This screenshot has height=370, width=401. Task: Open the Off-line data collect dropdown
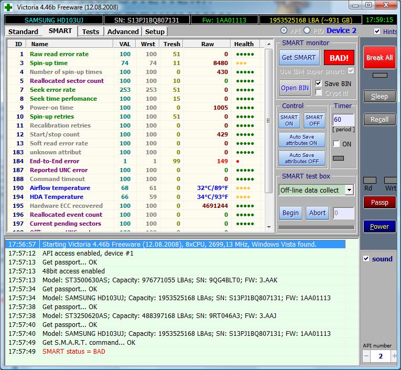[349, 190]
